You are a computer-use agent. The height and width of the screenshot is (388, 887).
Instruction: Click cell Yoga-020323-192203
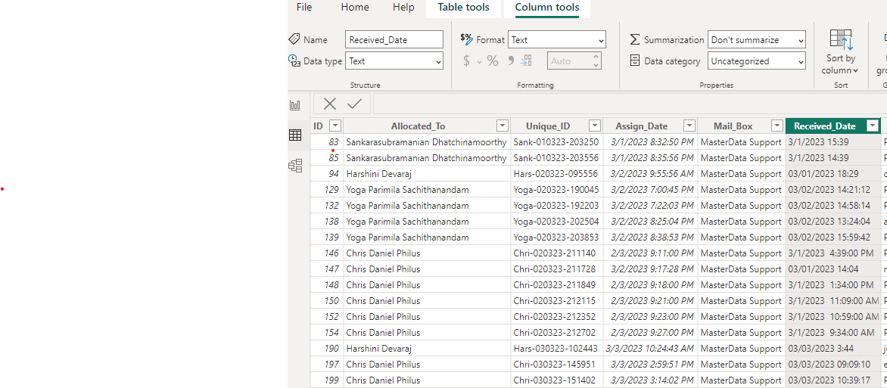tap(556, 206)
